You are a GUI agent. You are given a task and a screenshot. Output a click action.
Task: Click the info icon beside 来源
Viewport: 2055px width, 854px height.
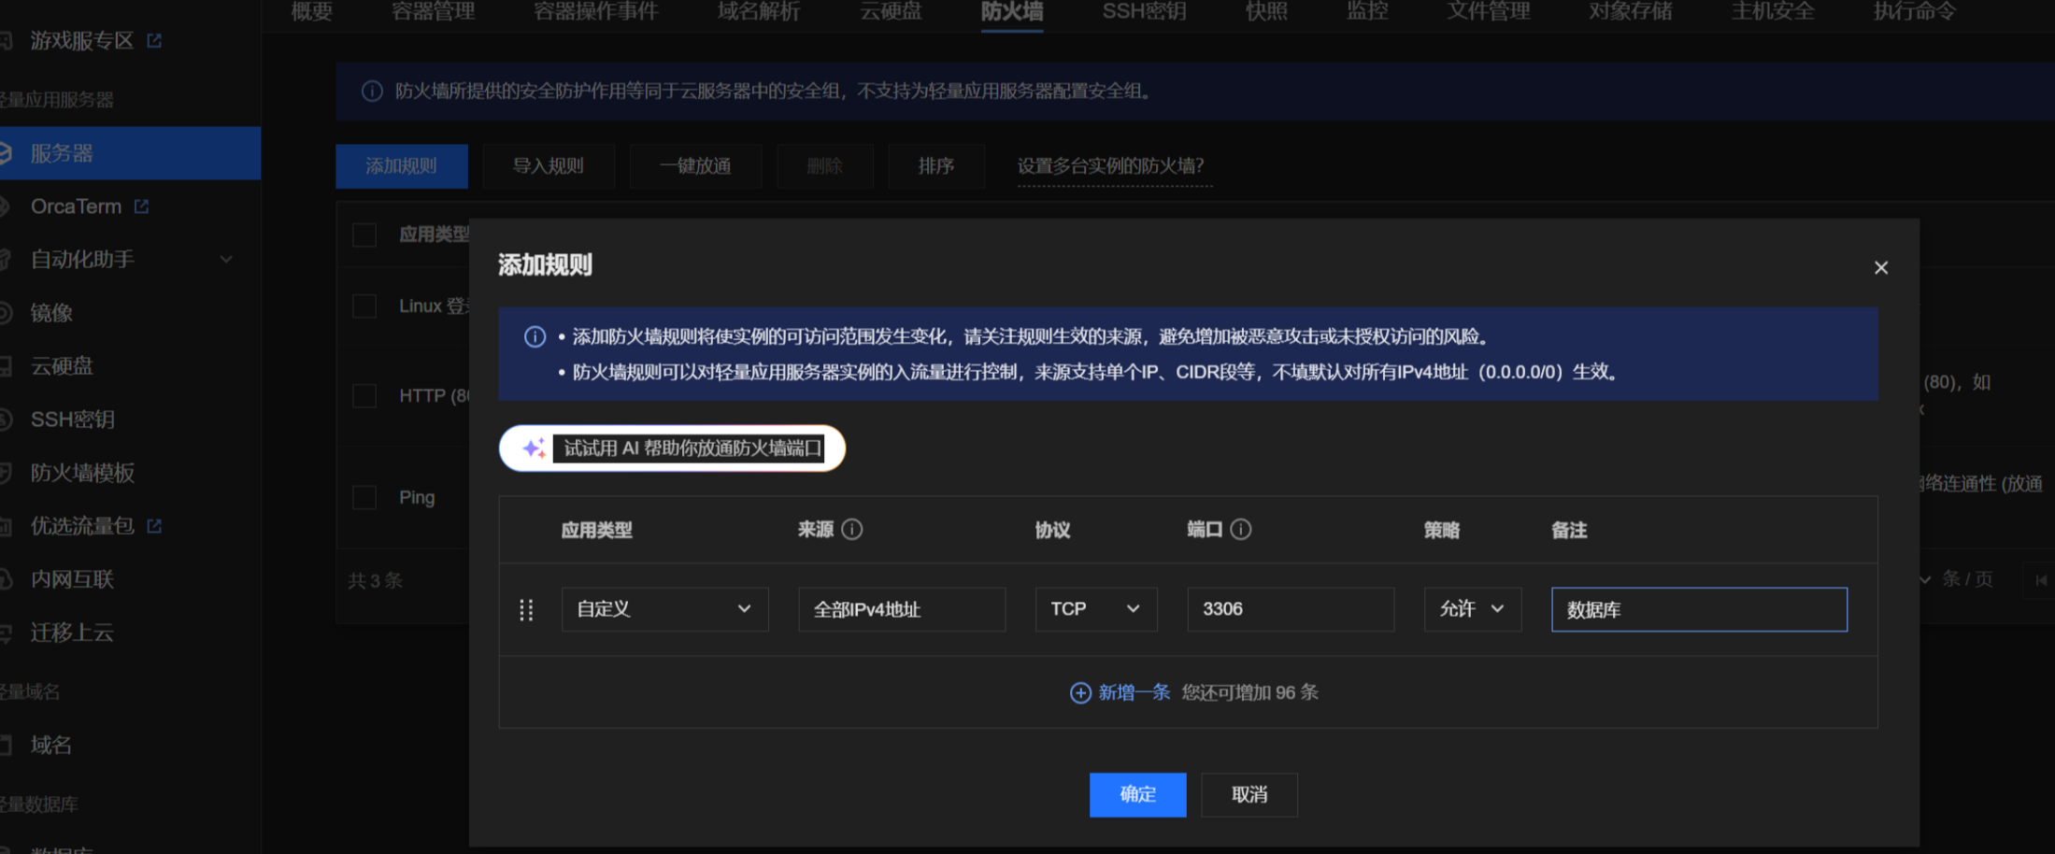[x=852, y=529]
